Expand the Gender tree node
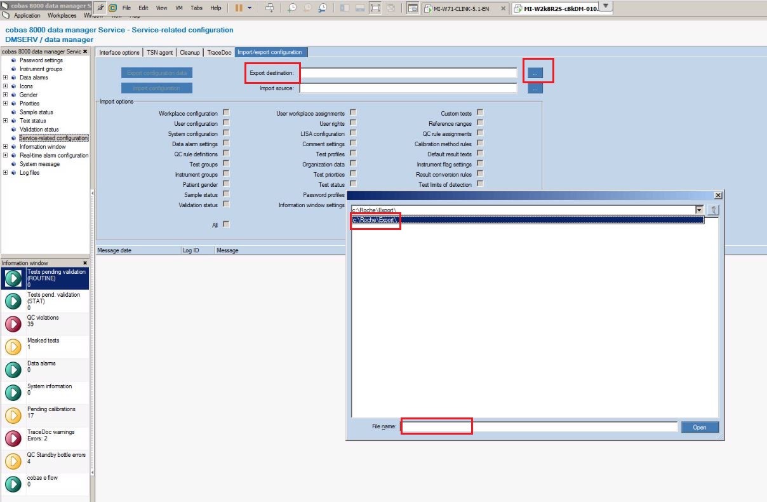 [x=6, y=95]
